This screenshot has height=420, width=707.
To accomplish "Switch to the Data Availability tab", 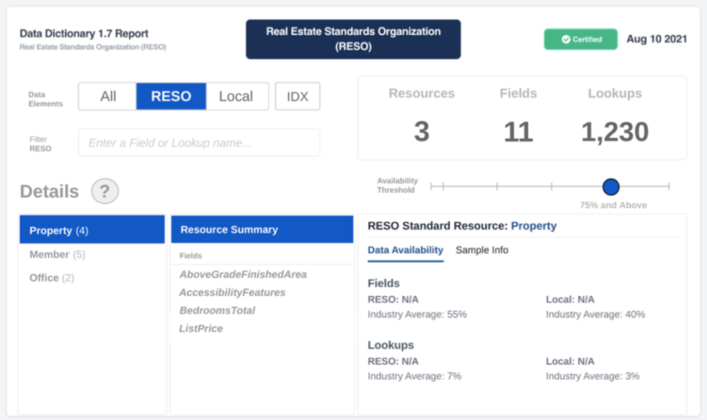I will 405,250.
